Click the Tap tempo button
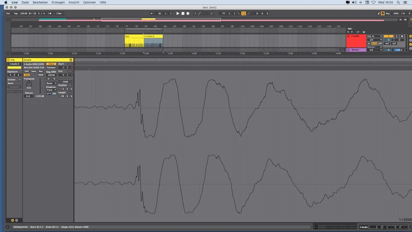 (x=16, y=13)
